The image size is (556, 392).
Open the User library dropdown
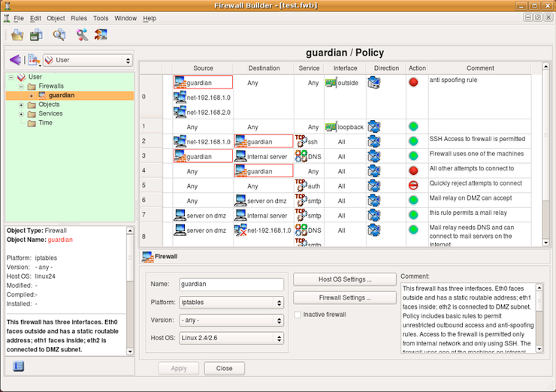pyautogui.click(x=87, y=60)
